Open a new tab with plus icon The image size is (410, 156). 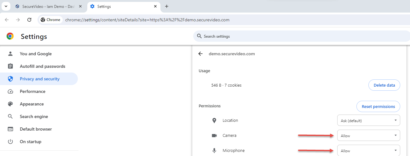tap(167, 6)
